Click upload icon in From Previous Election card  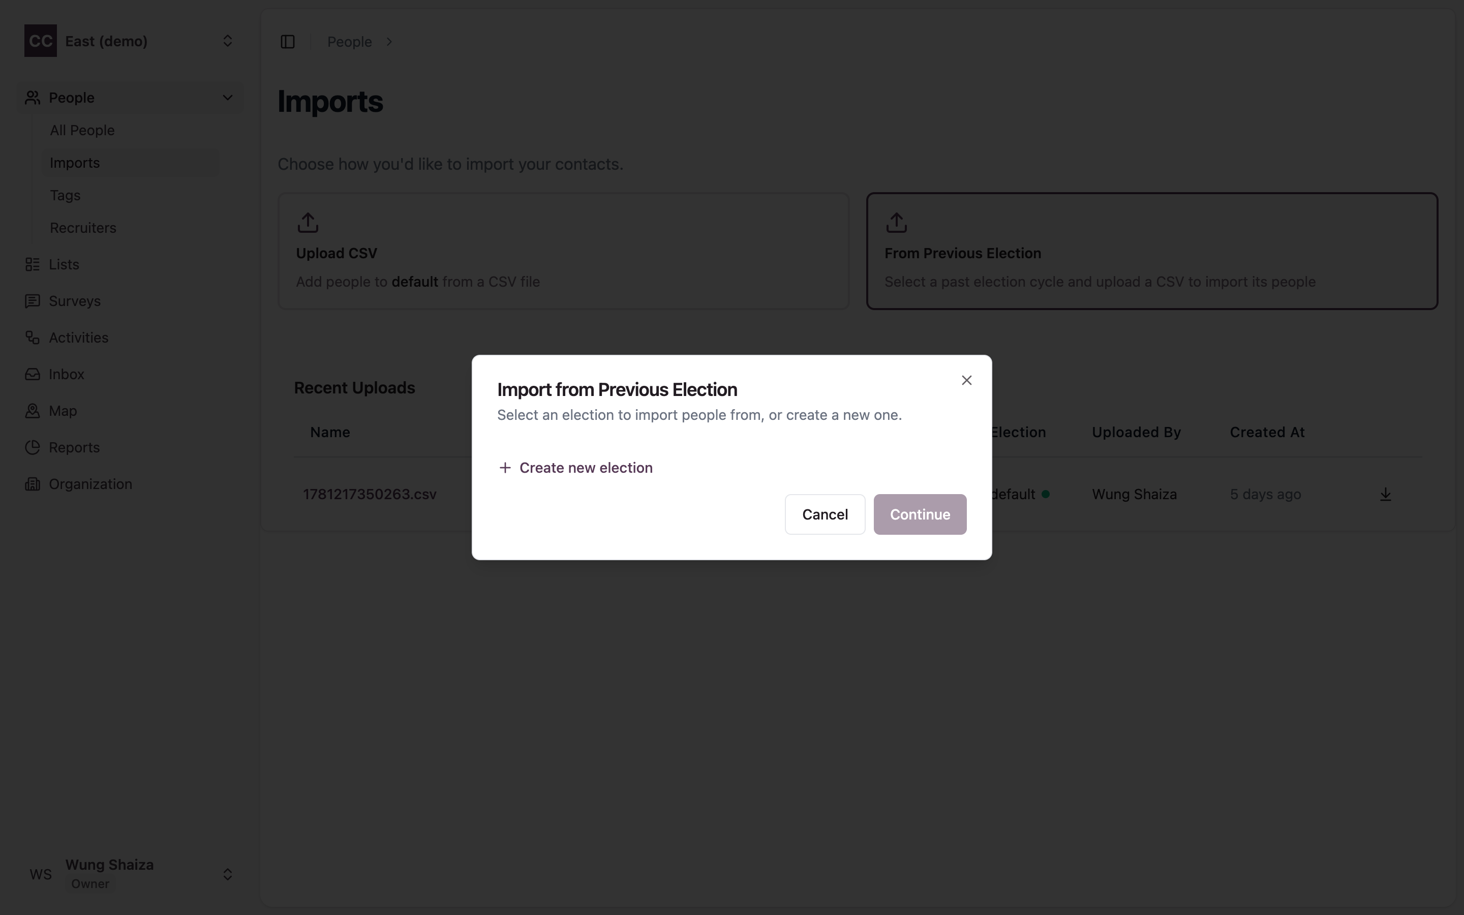coord(897,223)
